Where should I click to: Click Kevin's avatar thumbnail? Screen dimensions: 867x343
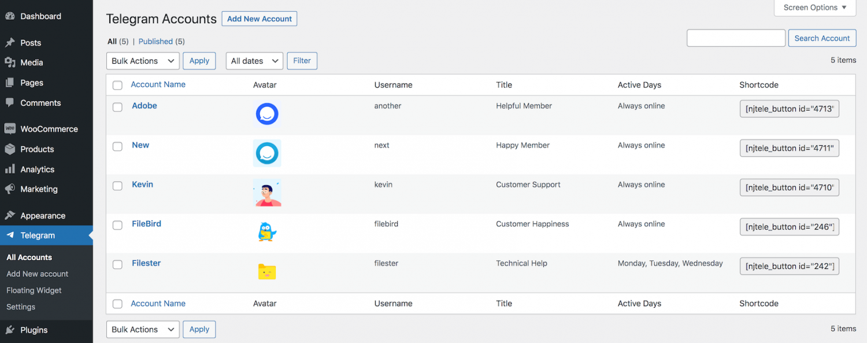(267, 193)
